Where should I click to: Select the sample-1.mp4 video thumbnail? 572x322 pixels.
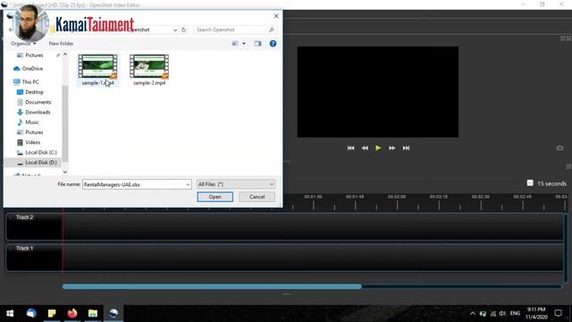(x=97, y=66)
